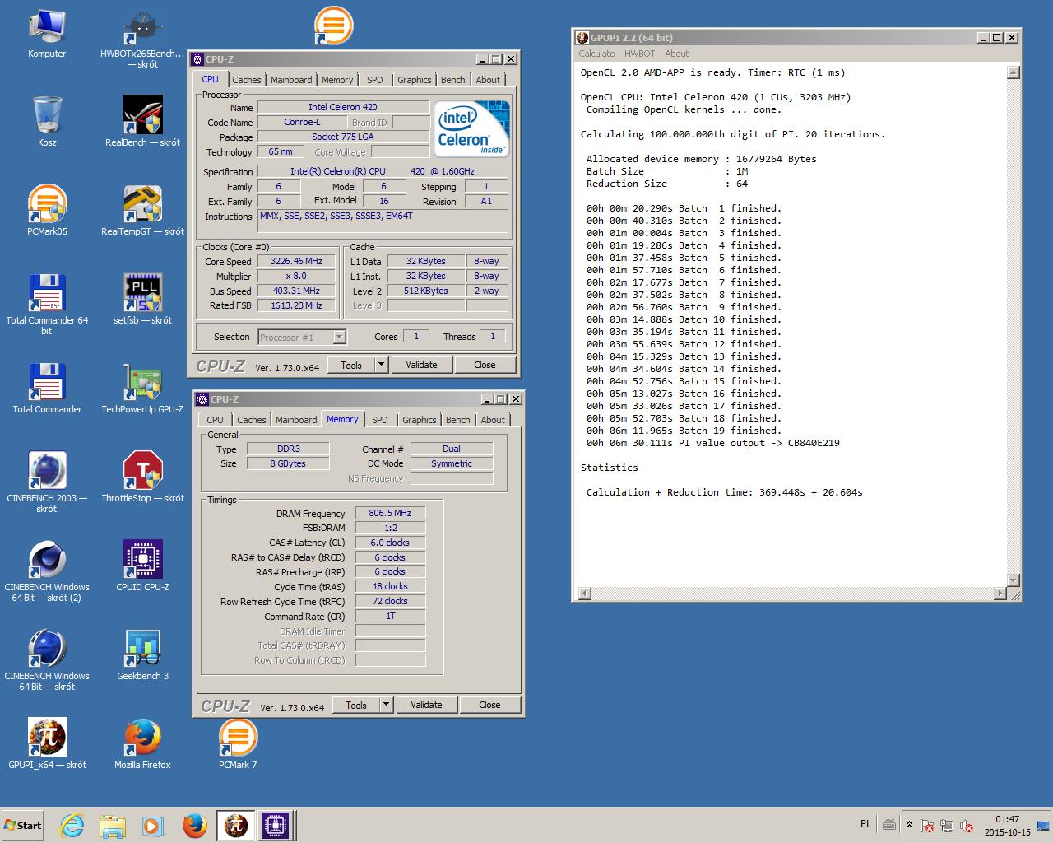The image size is (1053, 843).
Task: Click GPUPI vertical scrollbar up arrow
Action: 1013,72
